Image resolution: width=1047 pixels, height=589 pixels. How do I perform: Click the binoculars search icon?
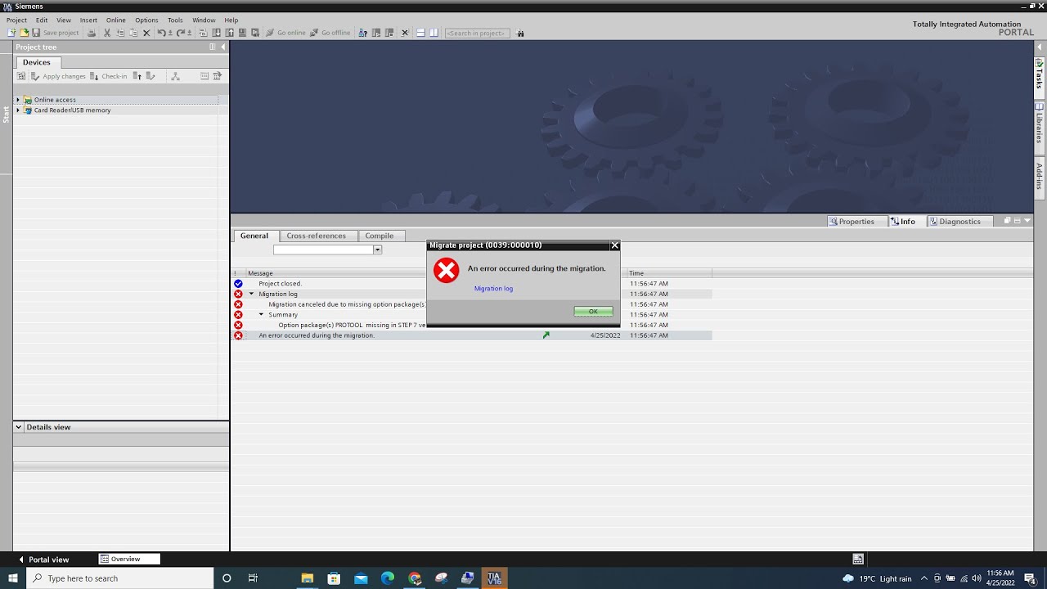[520, 33]
